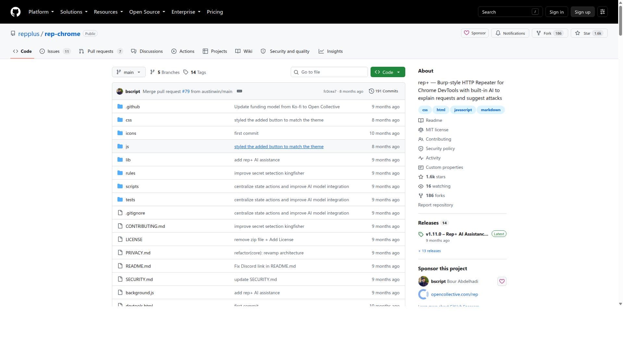This screenshot has width=623, height=350.
Task: Click the css folder icon
Action: pos(120,120)
